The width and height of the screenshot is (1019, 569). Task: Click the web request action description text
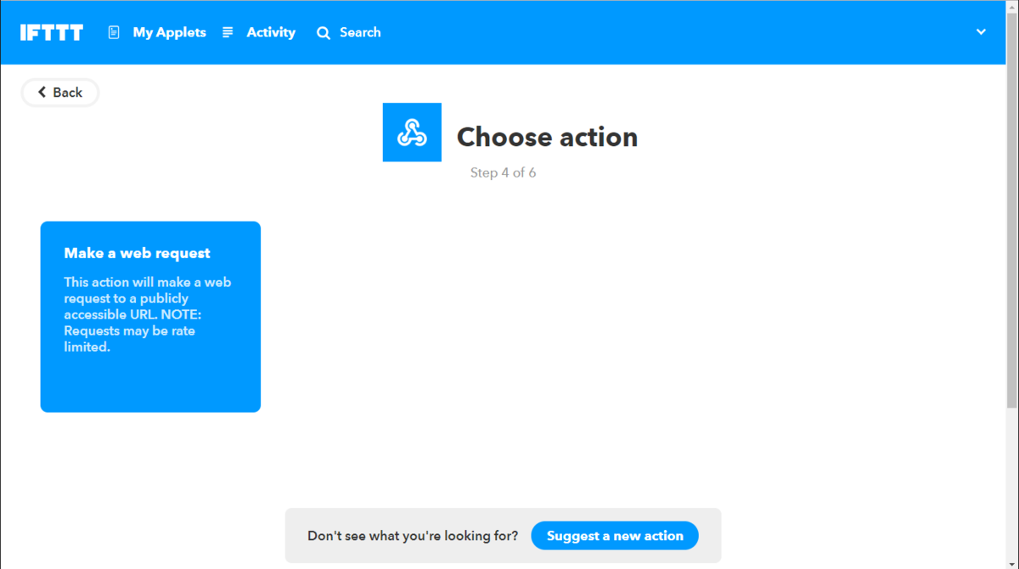(x=148, y=314)
